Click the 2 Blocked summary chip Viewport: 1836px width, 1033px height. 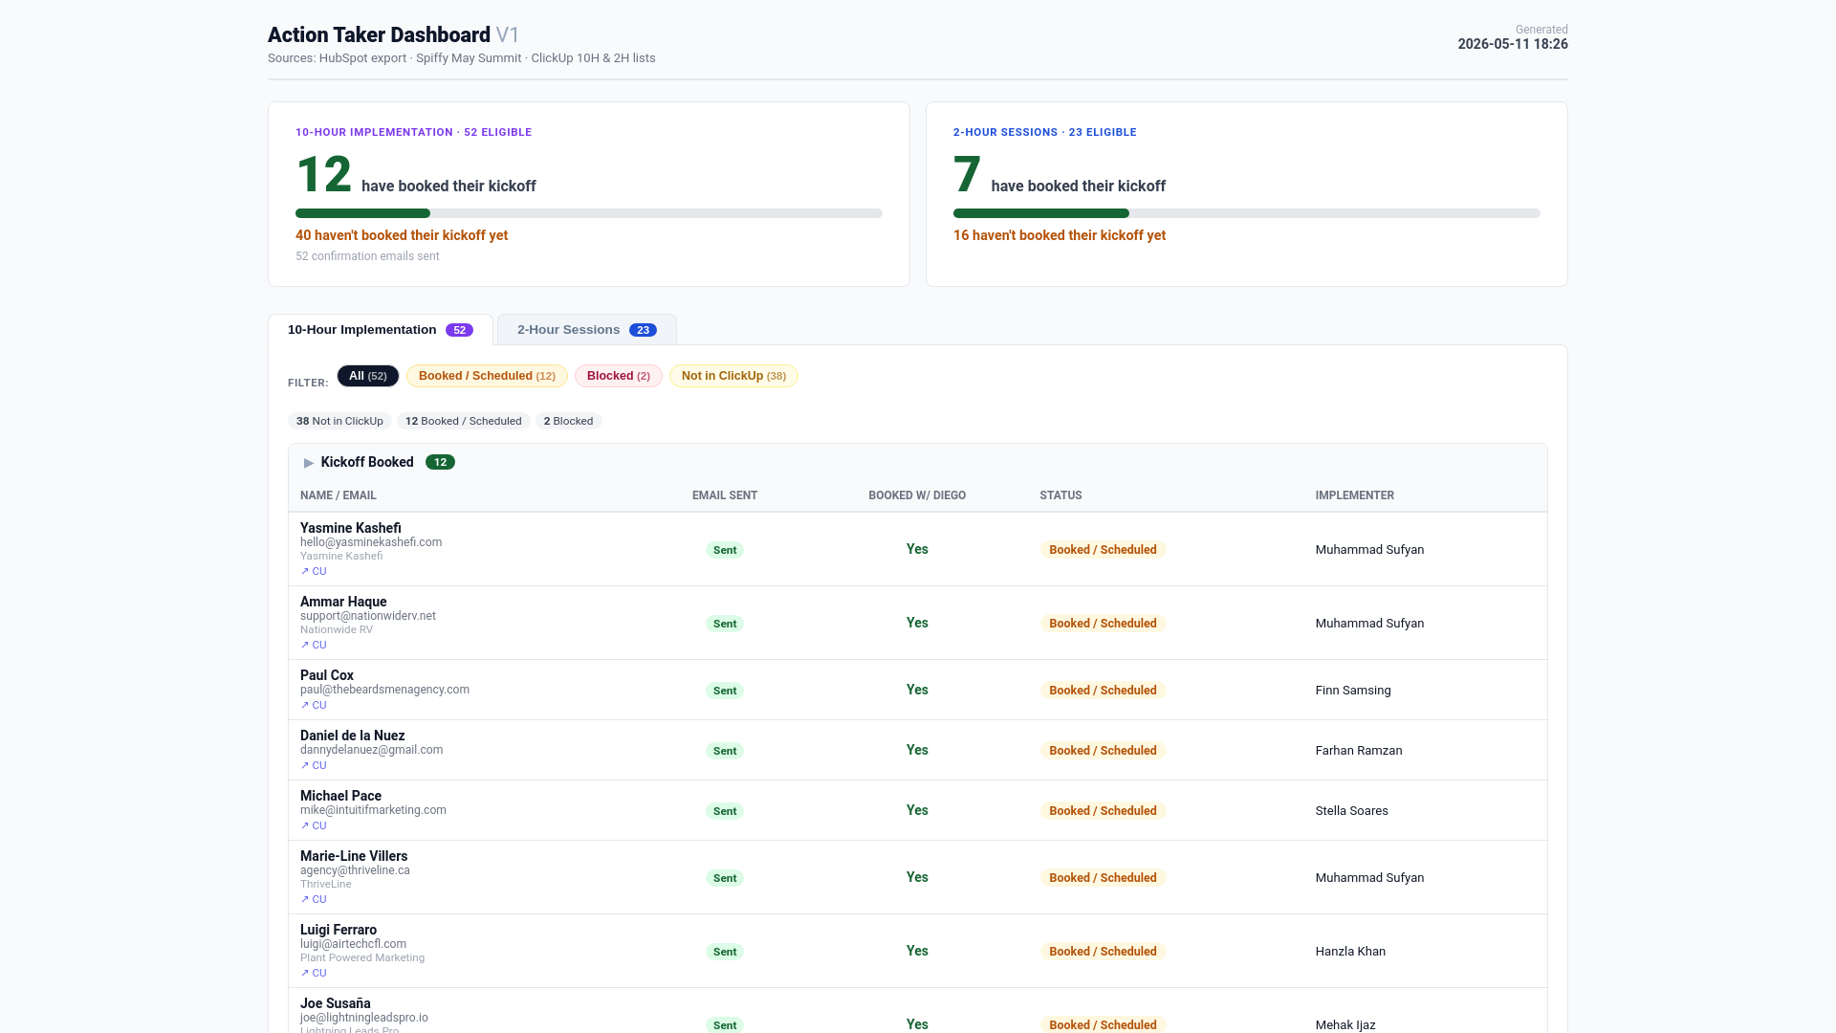(x=568, y=421)
